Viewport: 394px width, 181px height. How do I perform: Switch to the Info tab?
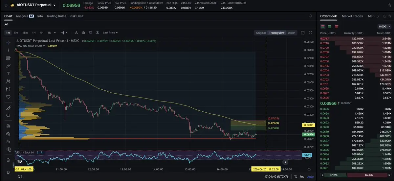click(x=40, y=16)
